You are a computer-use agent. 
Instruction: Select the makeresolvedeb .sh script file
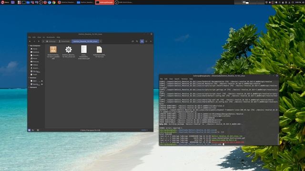(99, 52)
